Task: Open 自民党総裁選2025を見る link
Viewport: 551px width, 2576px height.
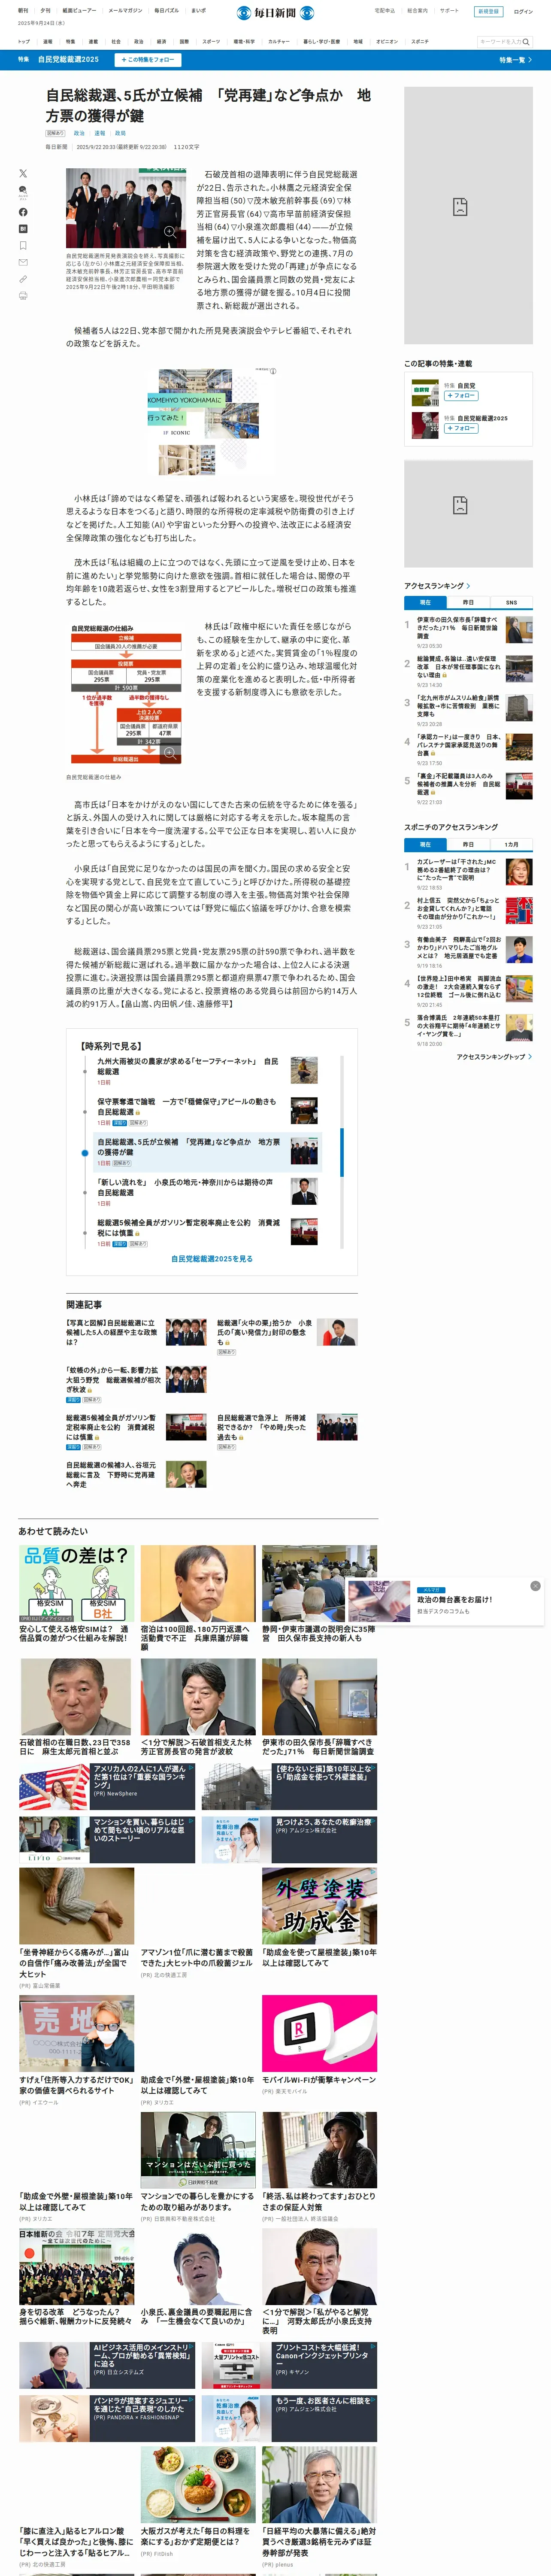Action: (x=212, y=1259)
